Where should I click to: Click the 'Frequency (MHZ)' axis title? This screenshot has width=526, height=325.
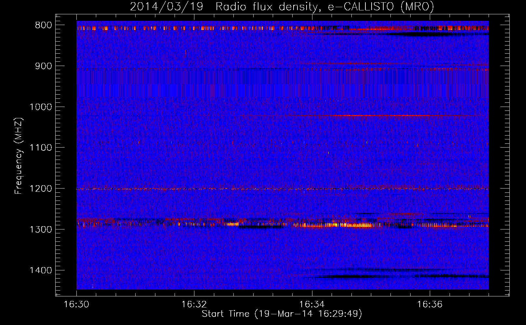coord(19,156)
